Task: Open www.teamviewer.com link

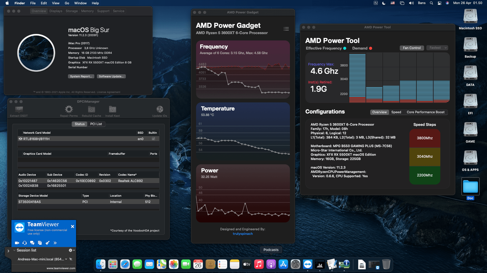Action: click(x=61, y=268)
